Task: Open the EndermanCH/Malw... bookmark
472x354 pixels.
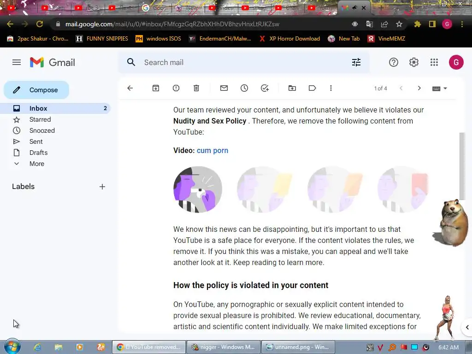Action: click(x=220, y=39)
